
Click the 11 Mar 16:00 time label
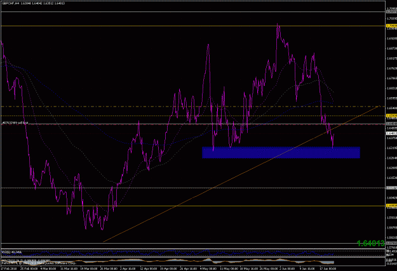coord(69,268)
